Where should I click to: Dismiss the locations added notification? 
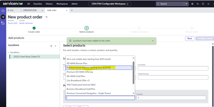153,41
